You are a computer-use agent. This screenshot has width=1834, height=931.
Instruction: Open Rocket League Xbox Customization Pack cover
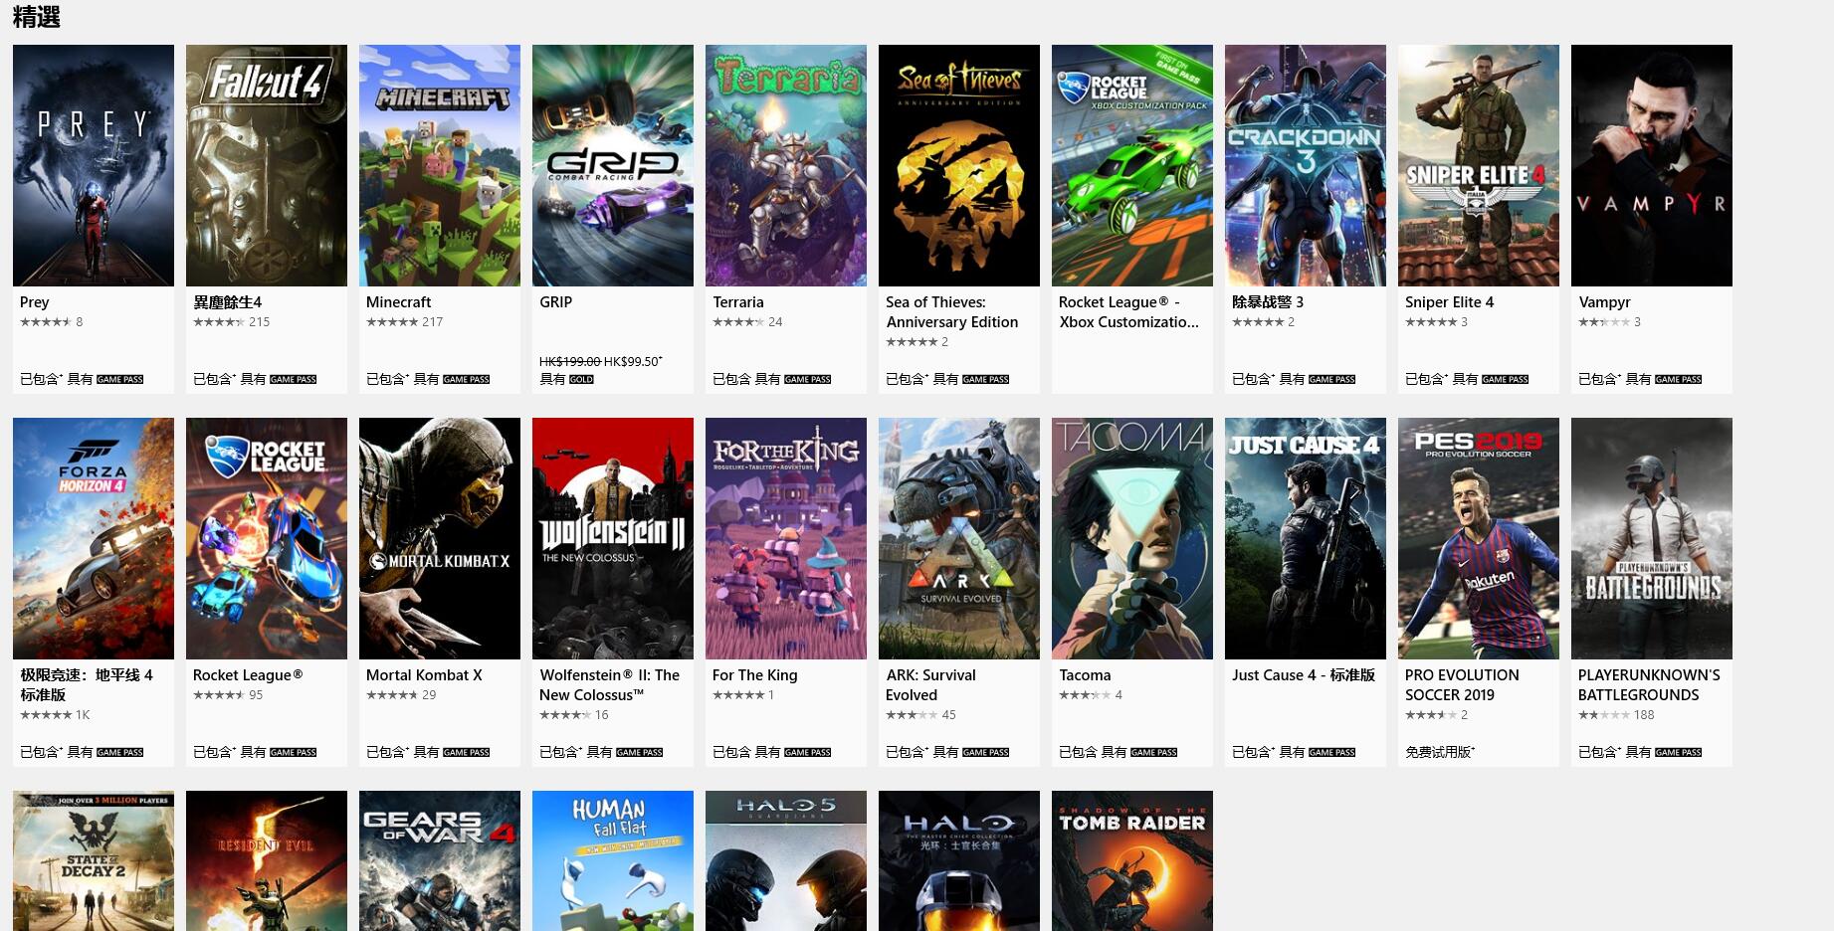tap(1132, 165)
